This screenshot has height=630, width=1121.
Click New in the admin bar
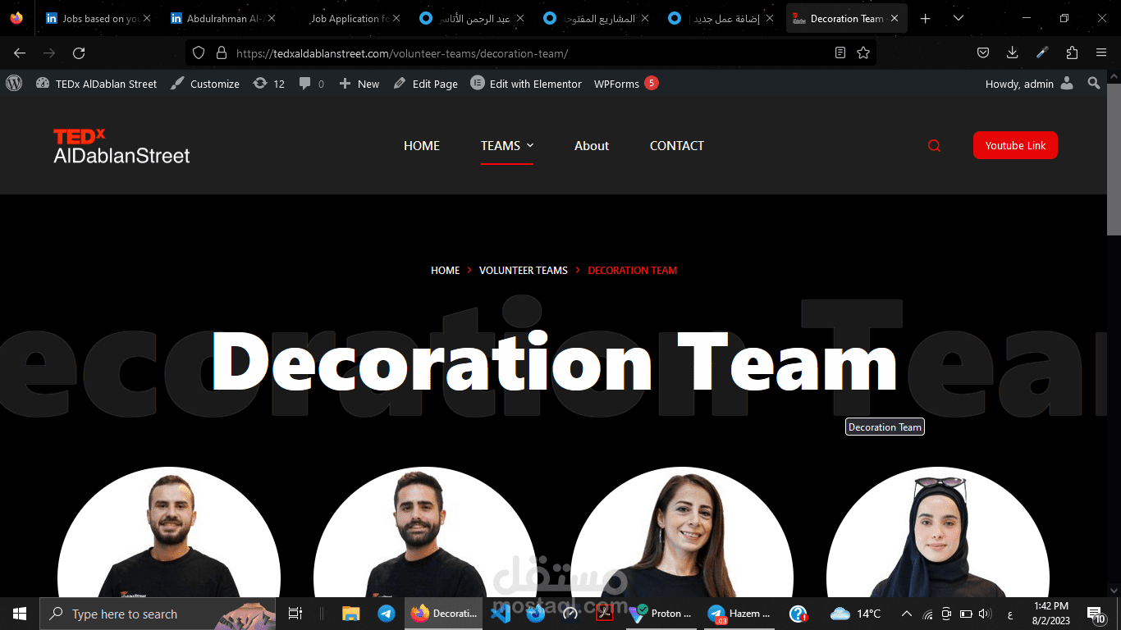point(359,84)
